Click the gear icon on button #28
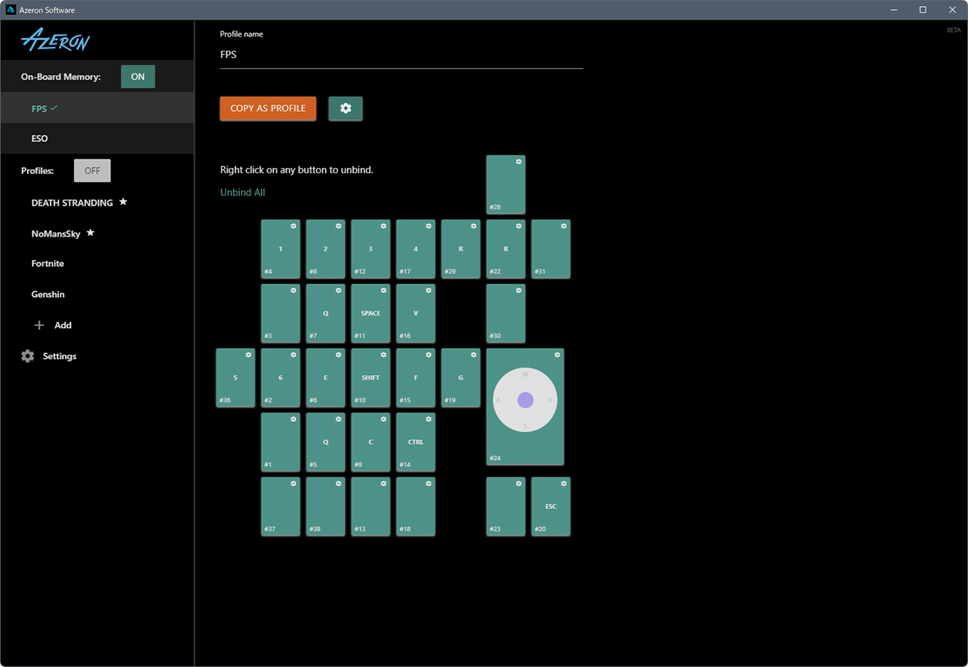 click(x=519, y=162)
